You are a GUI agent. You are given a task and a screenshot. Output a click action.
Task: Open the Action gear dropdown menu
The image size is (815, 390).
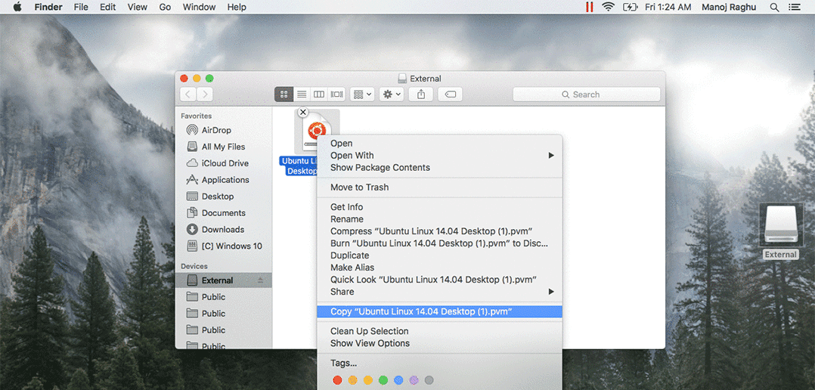[x=392, y=94]
